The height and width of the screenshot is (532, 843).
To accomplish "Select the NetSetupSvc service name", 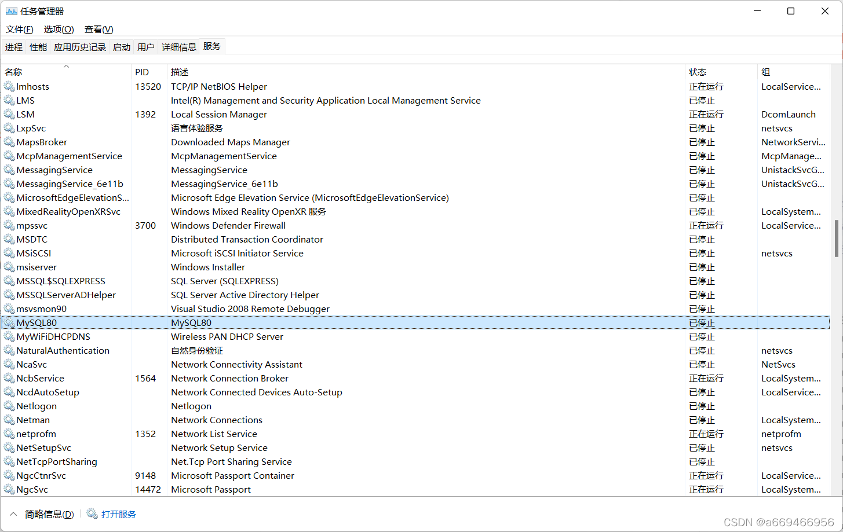I will point(44,448).
